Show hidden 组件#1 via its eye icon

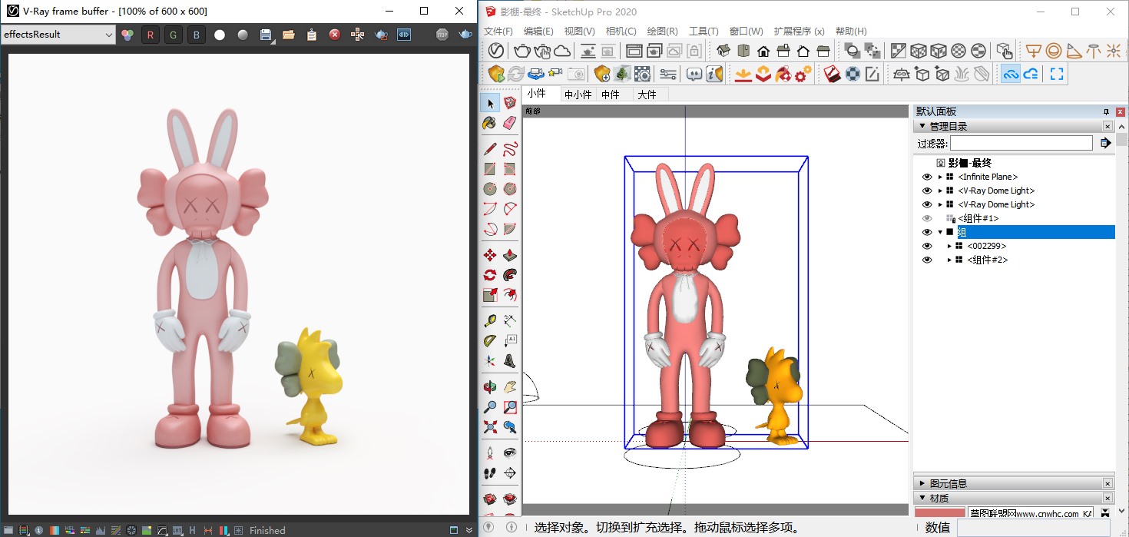click(x=926, y=218)
